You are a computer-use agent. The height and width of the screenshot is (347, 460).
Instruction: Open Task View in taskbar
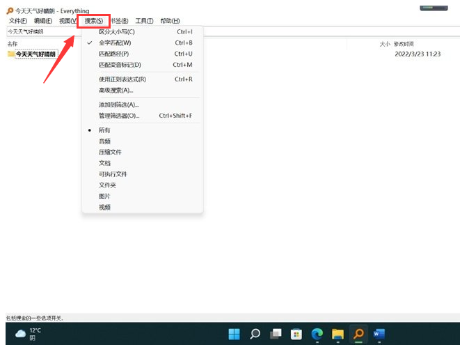[x=276, y=334]
